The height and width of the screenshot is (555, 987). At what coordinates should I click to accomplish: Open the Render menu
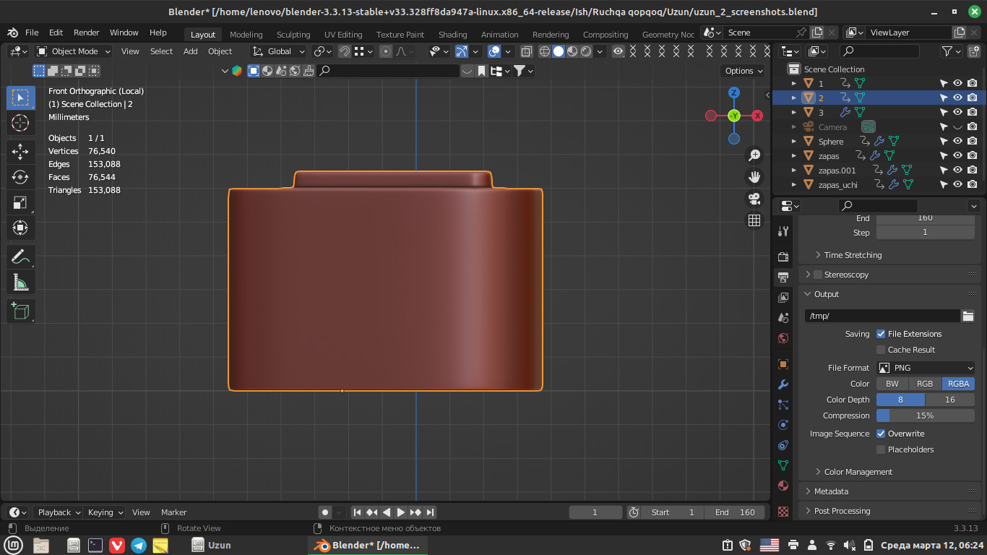(x=86, y=33)
